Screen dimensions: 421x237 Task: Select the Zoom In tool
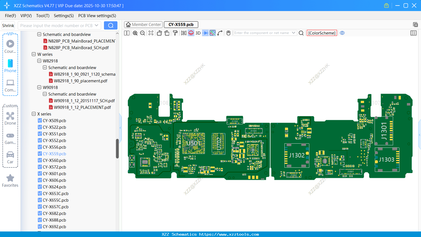pyautogui.click(x=135, y=33)
